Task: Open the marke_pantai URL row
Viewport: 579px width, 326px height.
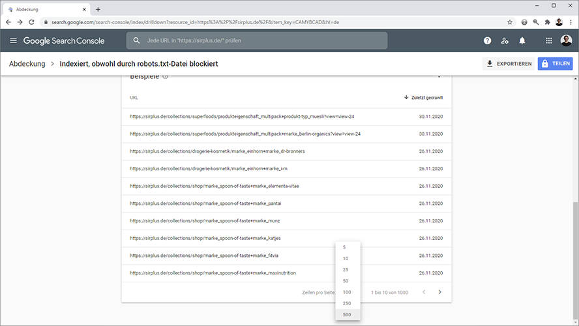Action: click(x=286, y=203)
